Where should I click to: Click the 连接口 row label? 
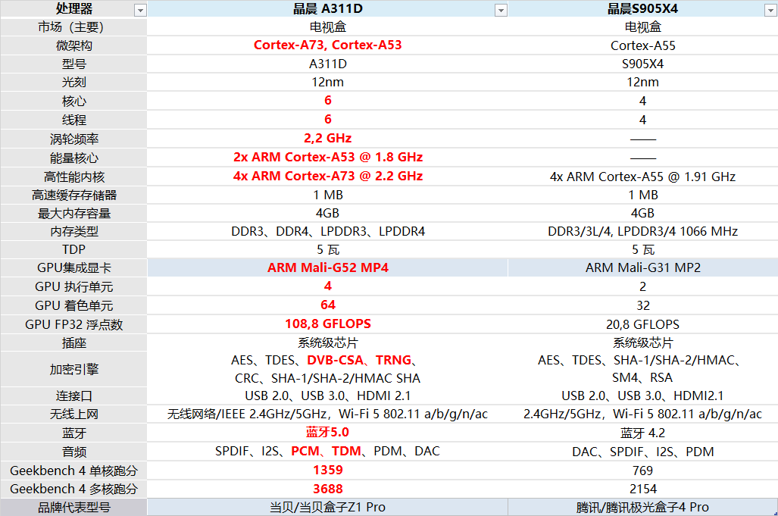click(x=73, y=396)
